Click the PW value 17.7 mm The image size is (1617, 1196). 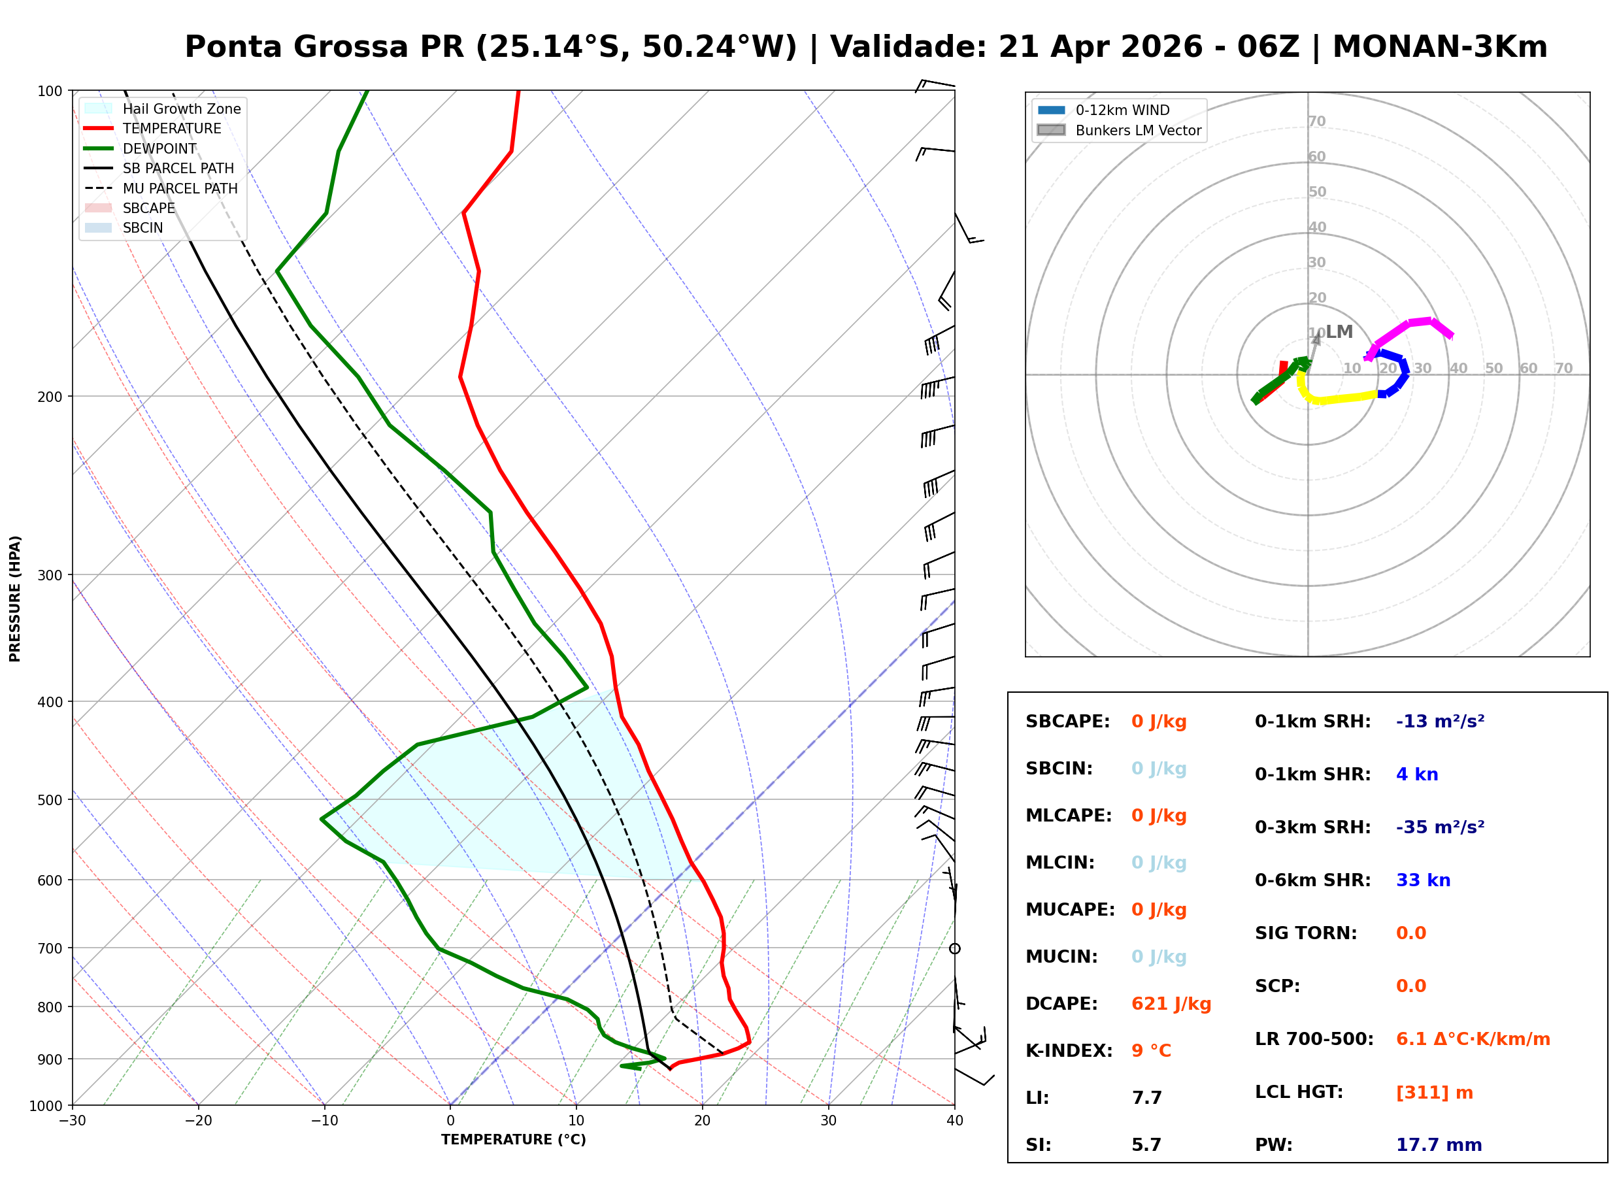pos(1438,1144)
